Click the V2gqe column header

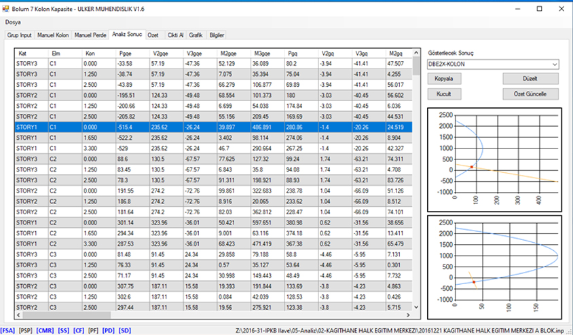pos(166,54)
